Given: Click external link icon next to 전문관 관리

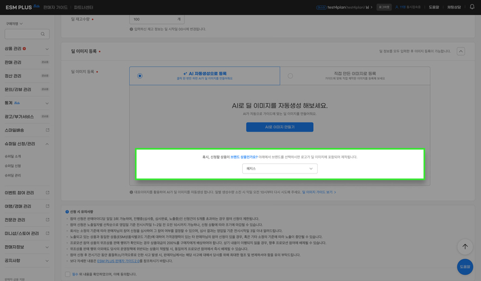Looking at the screenshot, I should pos(48,219).
